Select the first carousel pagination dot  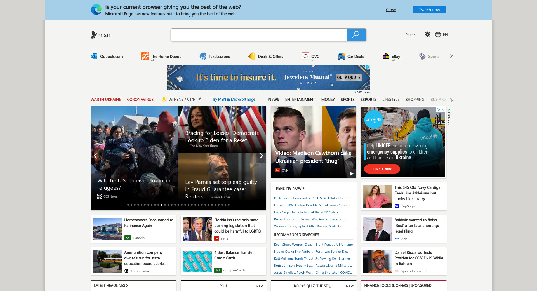coord(128,205)
